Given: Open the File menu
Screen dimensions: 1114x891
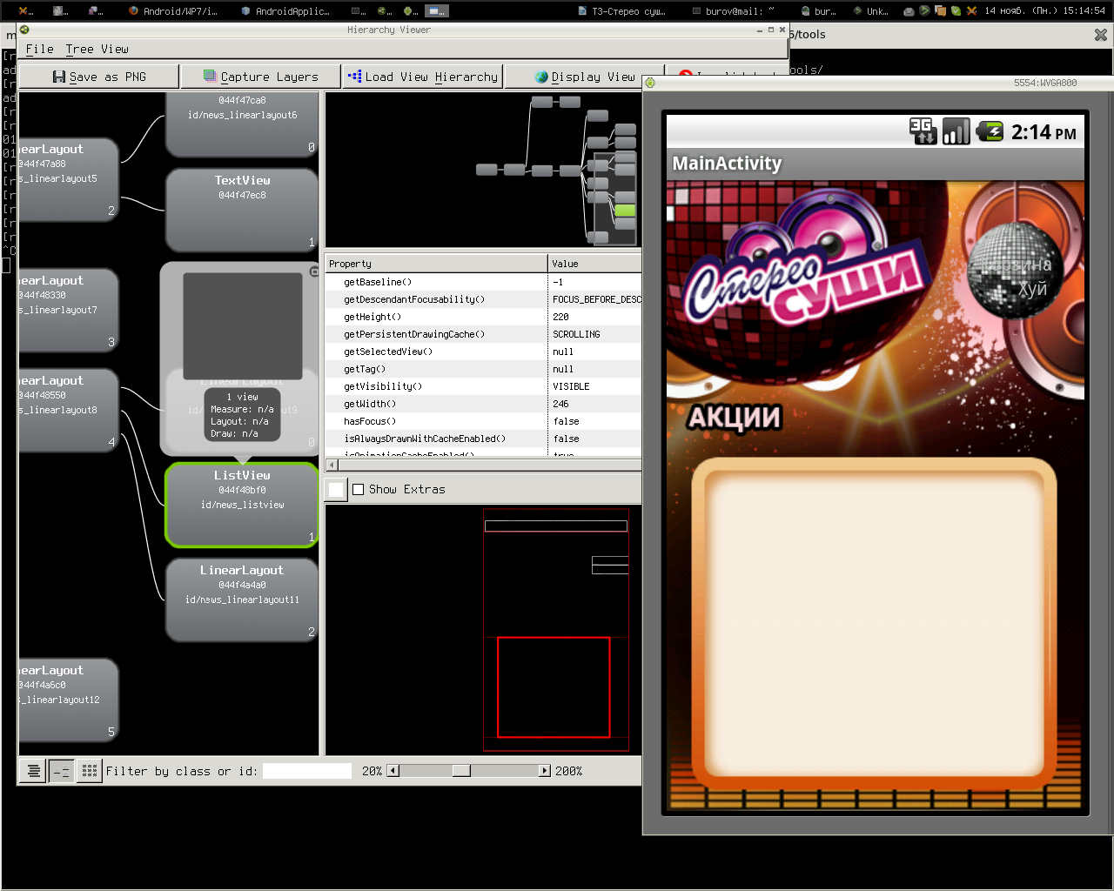Looking at the screenshot, I should click(x=39, y=50).
